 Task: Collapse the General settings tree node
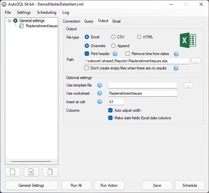(x=9, y=21)
